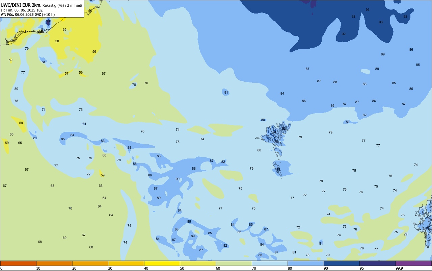Click the 40 tick label on the color scale
The image size is (432, 271).
(146, 268)
